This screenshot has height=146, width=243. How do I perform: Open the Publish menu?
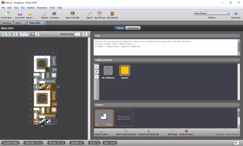tap(31, 8)
